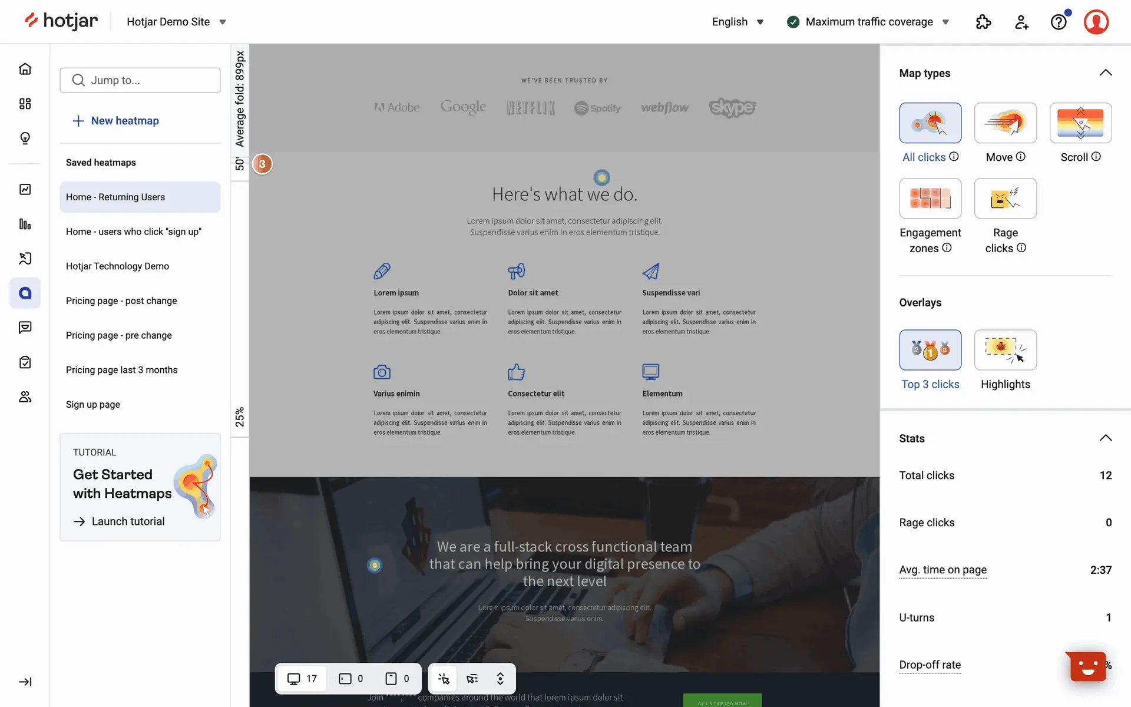The image size is (1131, 707).
Task: Click the Jump to search field
Action: coord(140,80)
